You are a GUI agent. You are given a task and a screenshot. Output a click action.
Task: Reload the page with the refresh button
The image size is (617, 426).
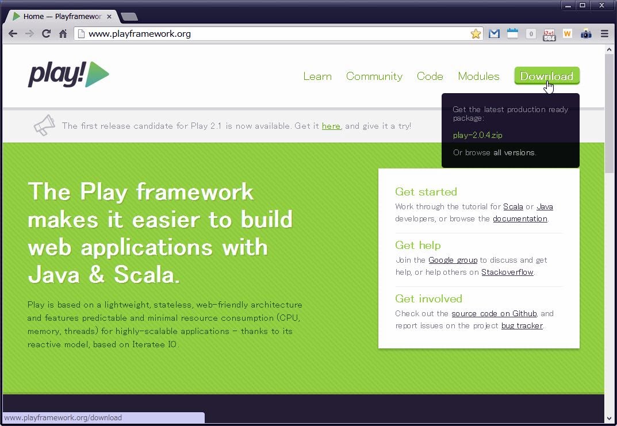pos(46,34)
